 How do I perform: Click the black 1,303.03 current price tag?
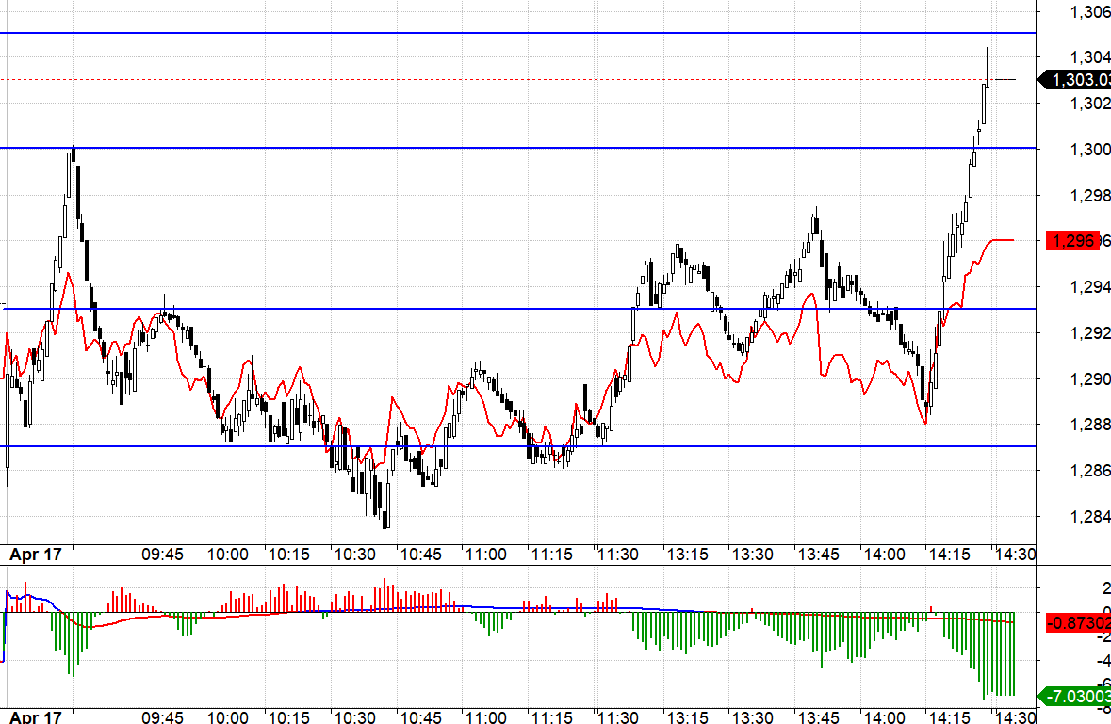click(1074, 80)
